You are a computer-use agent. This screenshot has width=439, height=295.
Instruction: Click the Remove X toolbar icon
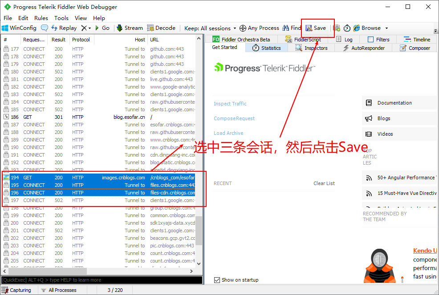84,28
